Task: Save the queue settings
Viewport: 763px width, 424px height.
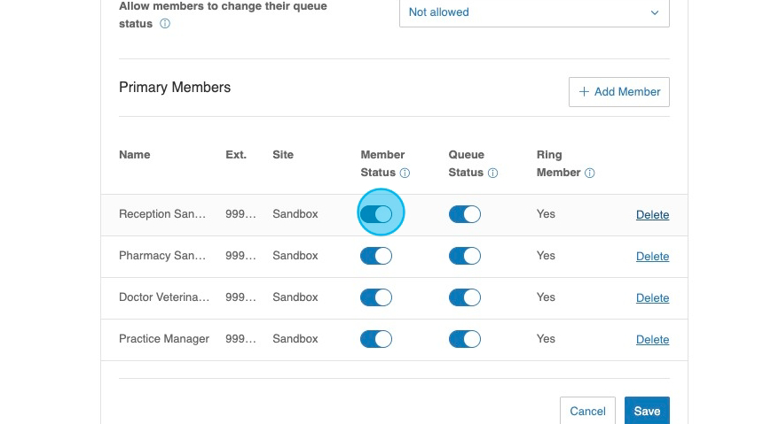Action: [x=647, y=411]
